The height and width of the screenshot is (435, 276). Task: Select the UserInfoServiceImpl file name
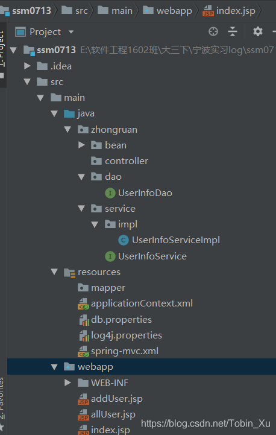(176, 240)
